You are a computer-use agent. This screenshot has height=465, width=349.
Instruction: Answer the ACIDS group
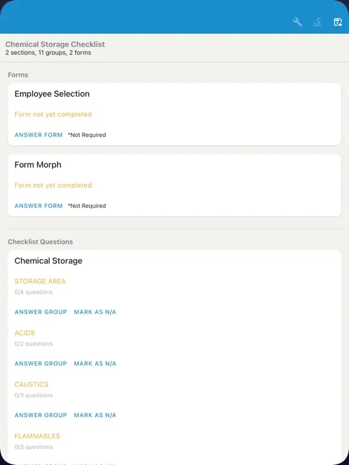pyautogui.click(x=41, y=363)
